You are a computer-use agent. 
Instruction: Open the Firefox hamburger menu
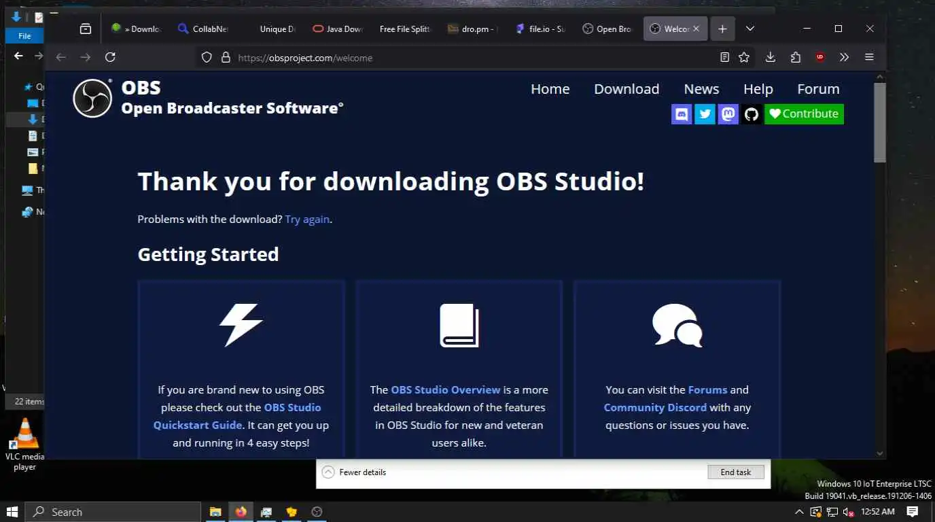(869, 58)
